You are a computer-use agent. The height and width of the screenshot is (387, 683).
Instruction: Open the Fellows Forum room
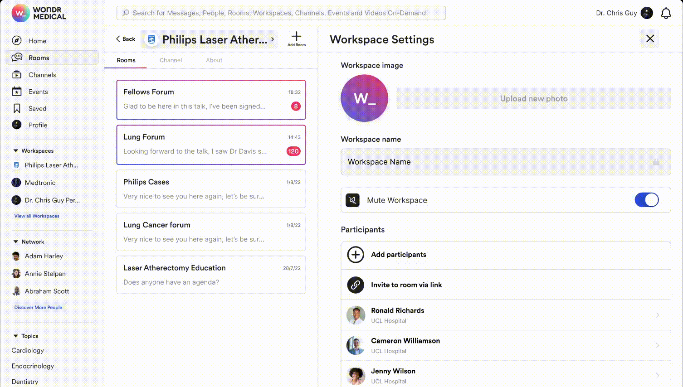pos(211,100)
